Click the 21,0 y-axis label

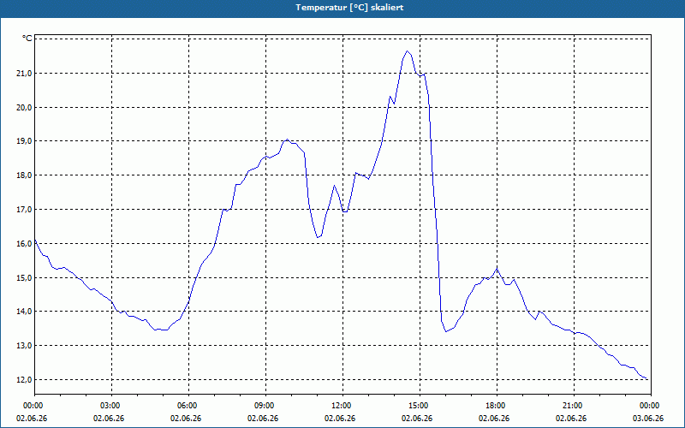pyautogui.click(x=25, y=74)
